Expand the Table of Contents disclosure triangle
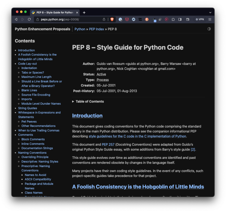This screenshot has width=226, height=212. coord(73,101)
